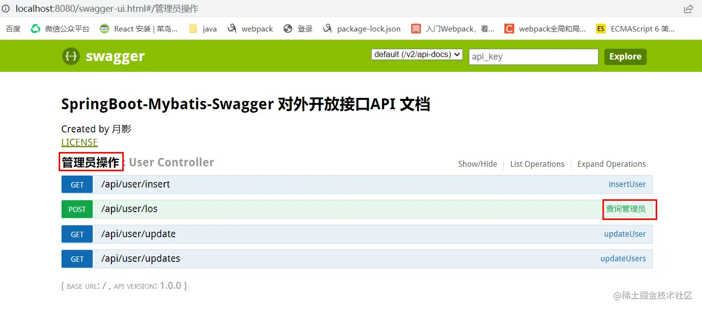Click the 管理员操作 section heading

(91, 162)
